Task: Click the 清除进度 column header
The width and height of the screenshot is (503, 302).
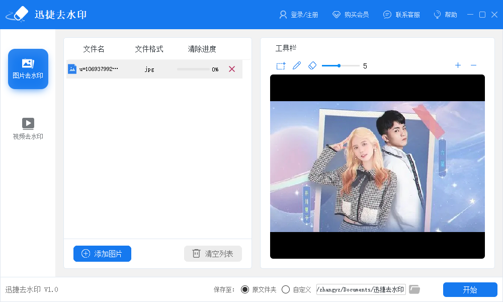Action: coord(202,49)
